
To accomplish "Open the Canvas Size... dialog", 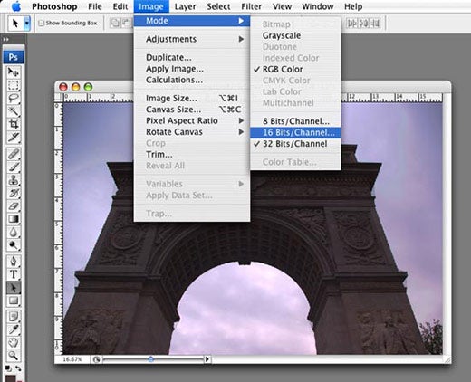I will coord(192,110).
